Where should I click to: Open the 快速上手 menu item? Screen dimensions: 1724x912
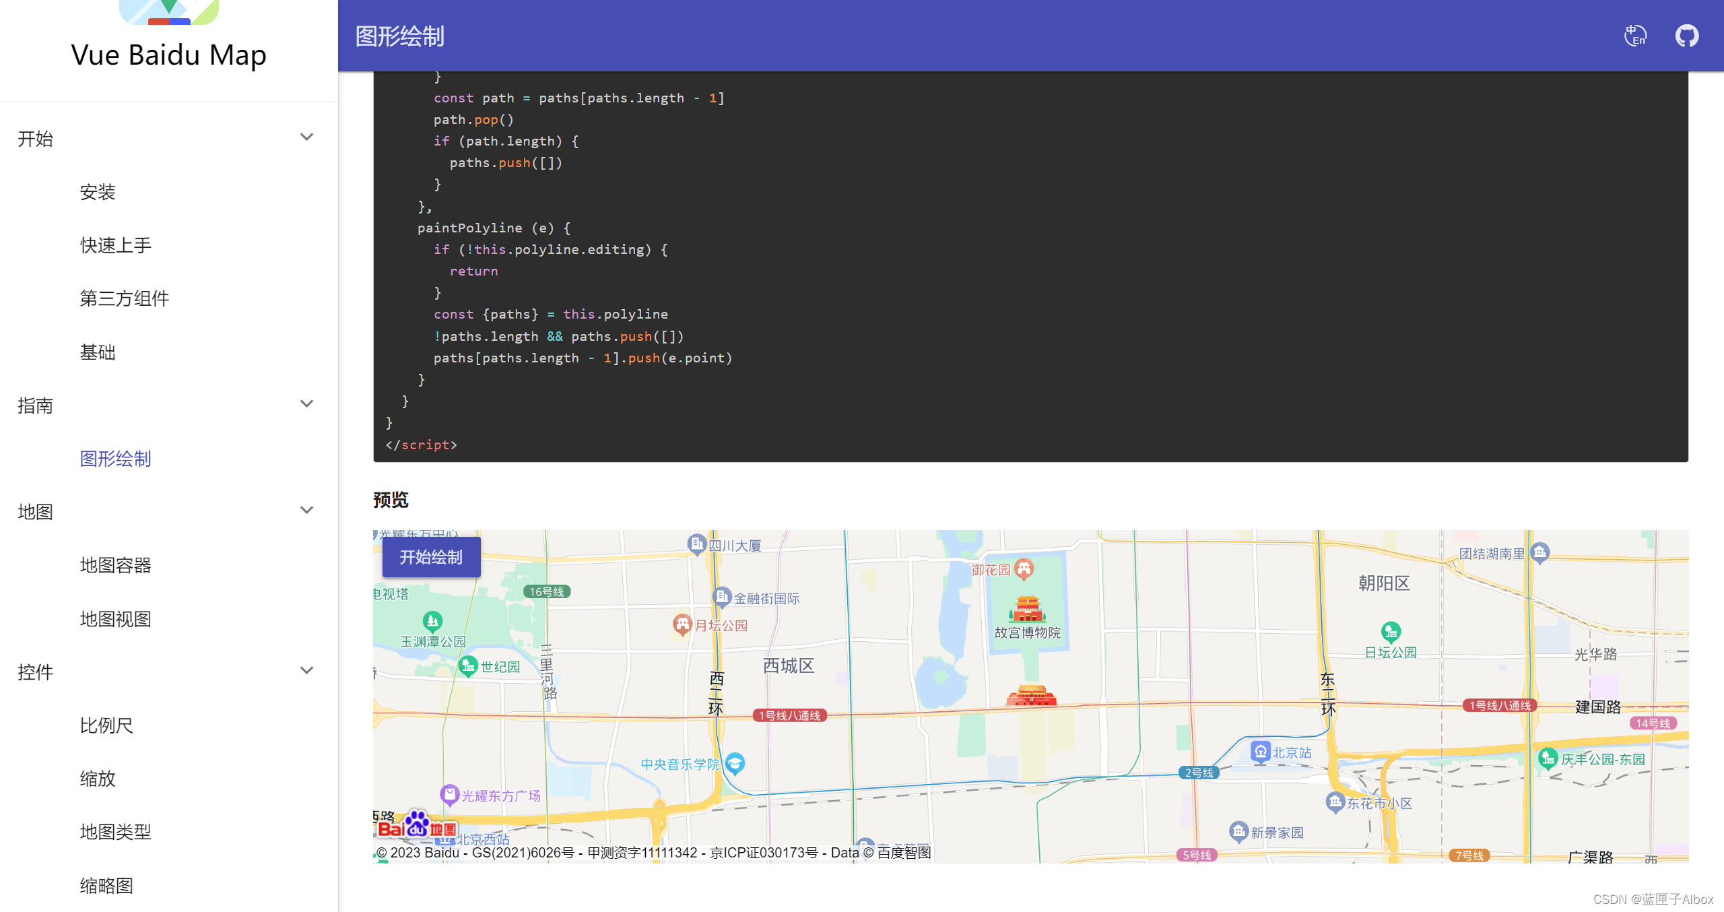click(115, 245)
